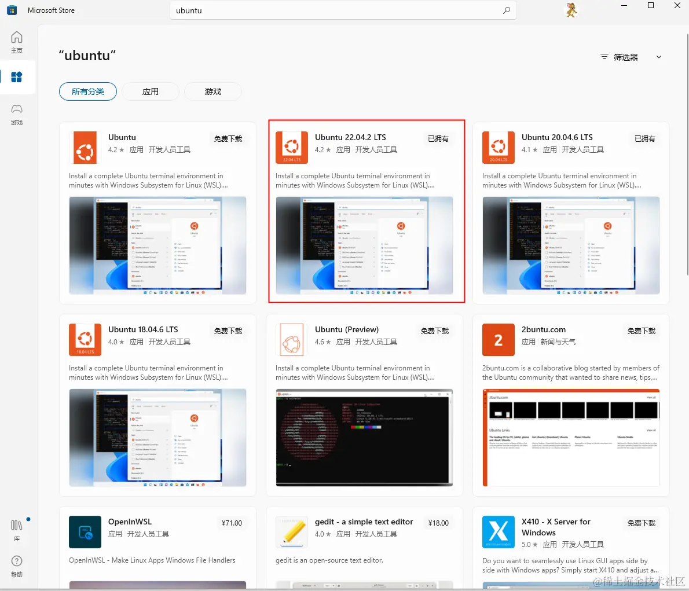Click the OpenInWSL title text
The image size is (689, 591).
coord(130,522)
